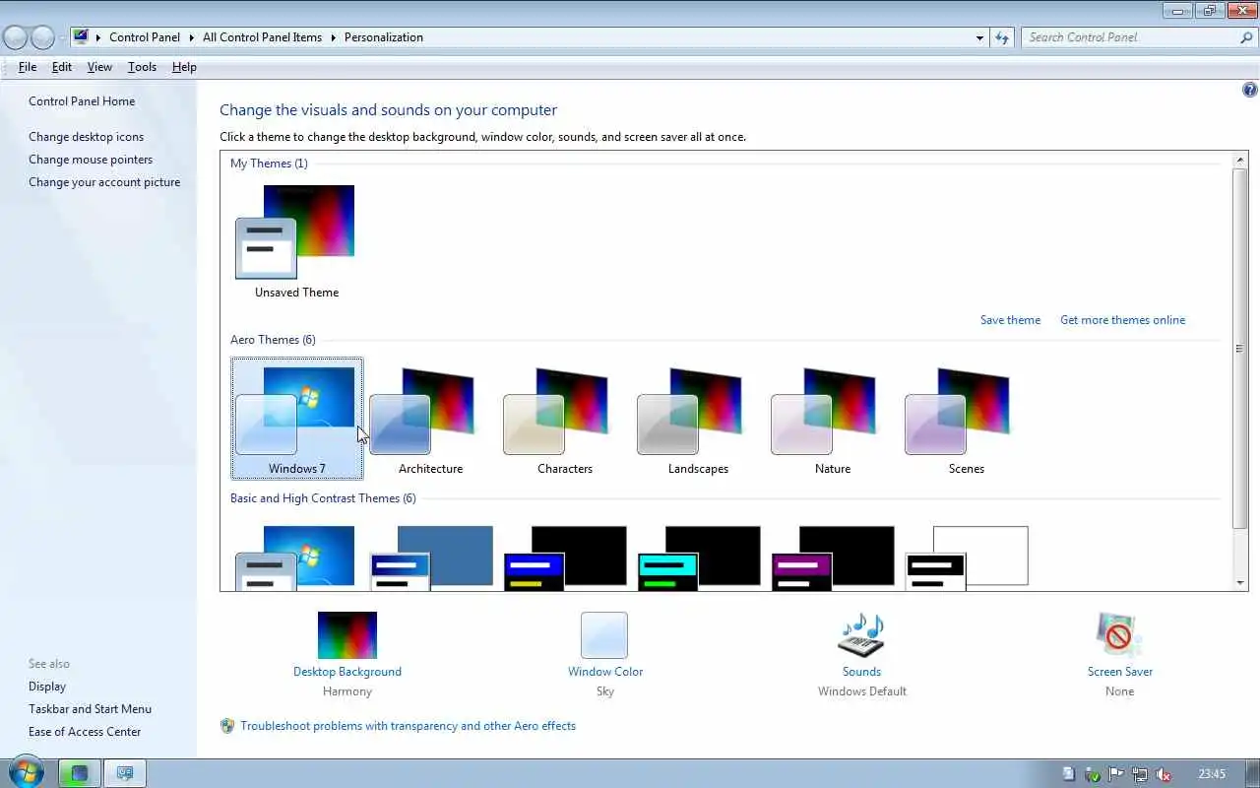Click the Back navigation button
The image size is (1260, 788).
16,37
